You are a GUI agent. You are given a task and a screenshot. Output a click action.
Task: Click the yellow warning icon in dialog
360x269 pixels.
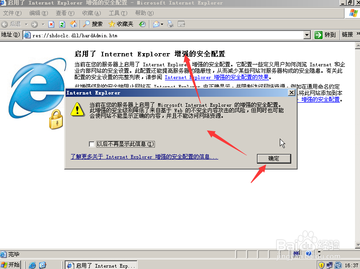click(x=77, y=110)
